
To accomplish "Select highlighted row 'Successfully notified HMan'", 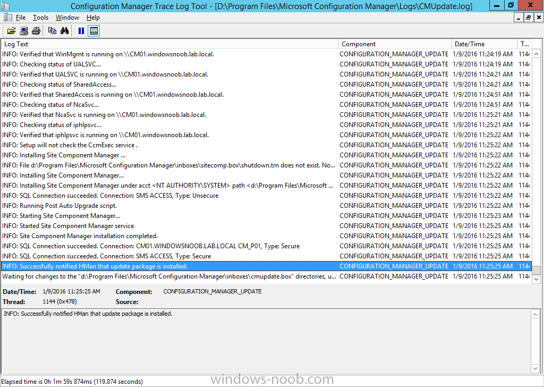I will [266, 266].
